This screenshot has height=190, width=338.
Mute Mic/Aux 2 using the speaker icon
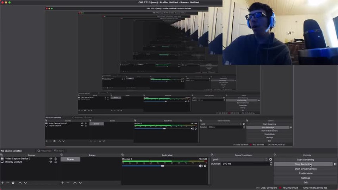[x=200, y=166]
